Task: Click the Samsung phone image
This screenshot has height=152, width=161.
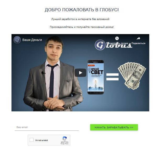Action: 96,77
